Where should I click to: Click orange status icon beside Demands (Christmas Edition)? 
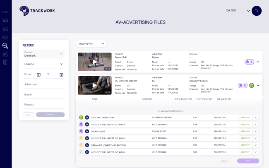pos(81,145)
